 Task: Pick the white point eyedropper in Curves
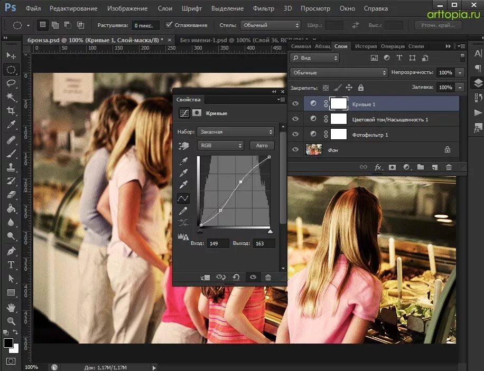[183, 185]
